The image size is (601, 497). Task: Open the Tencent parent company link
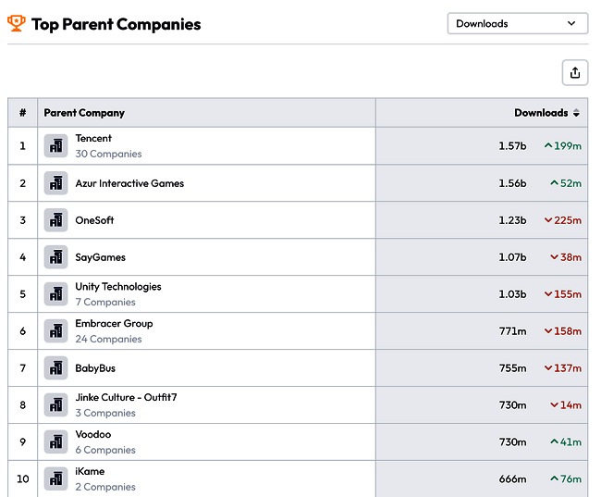pyautogui.click(x=93, y=139)
